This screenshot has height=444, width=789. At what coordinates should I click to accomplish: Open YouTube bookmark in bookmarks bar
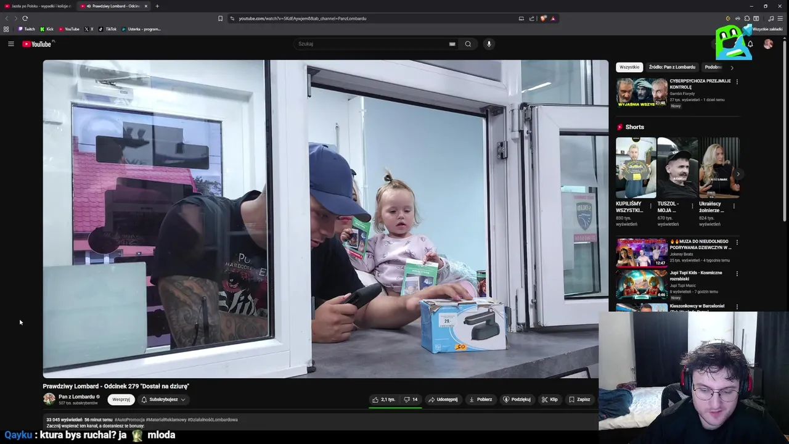(x=69, y=29)
